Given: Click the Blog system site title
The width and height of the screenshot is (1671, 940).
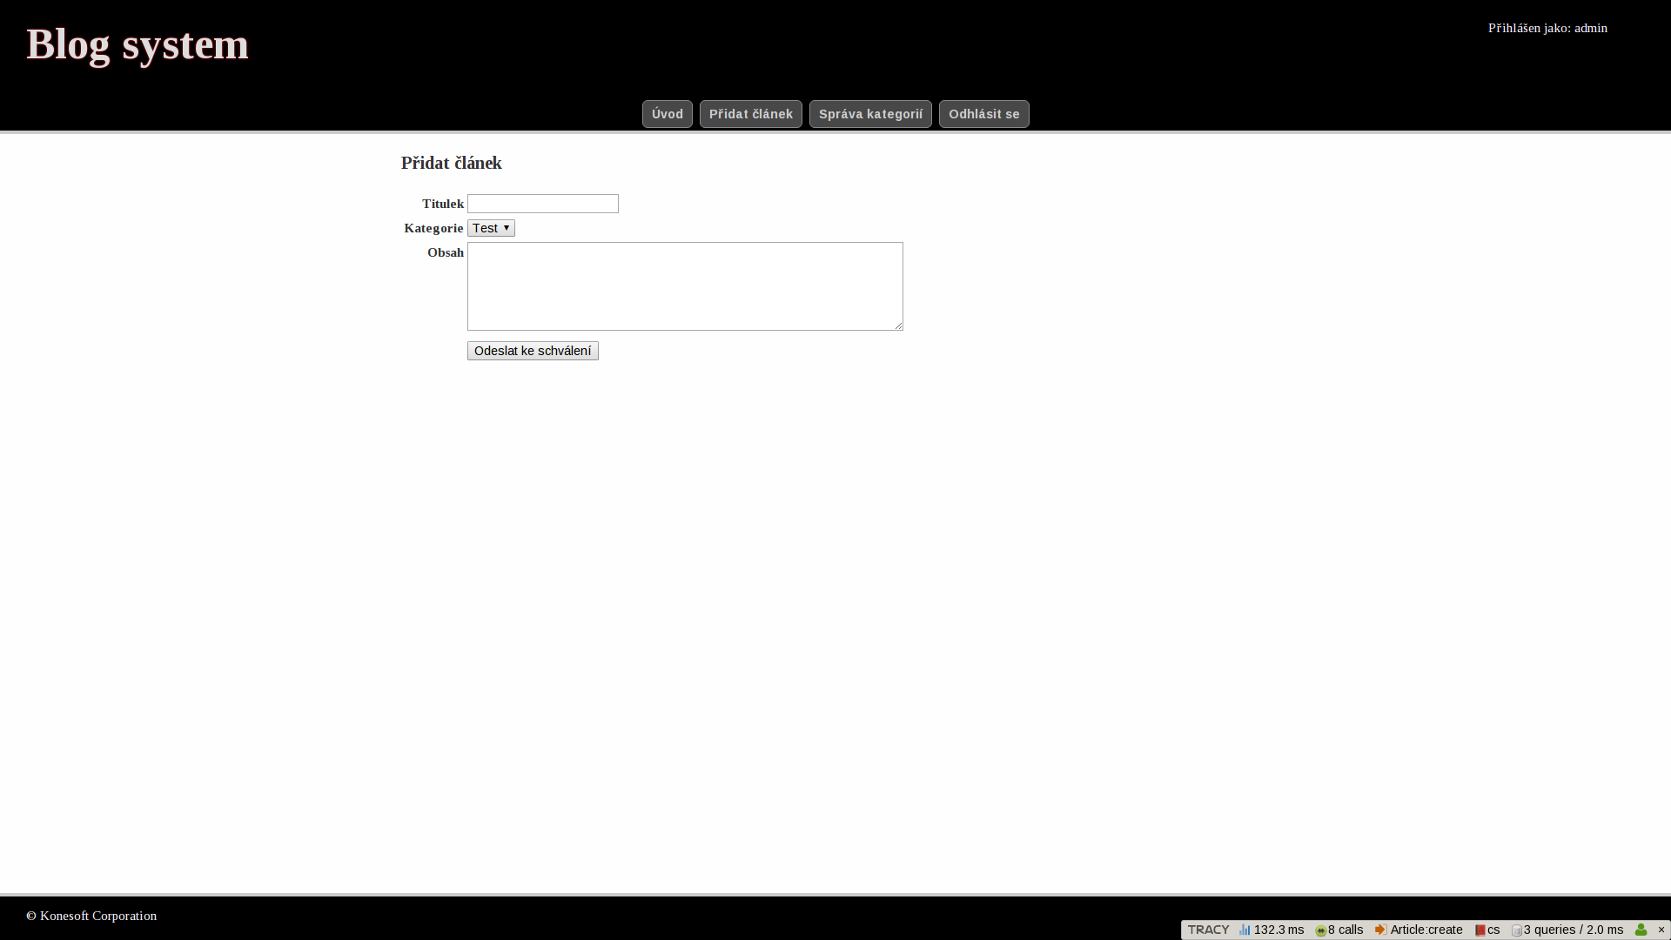Looking at the screenshot, I should tap(138, 44).
